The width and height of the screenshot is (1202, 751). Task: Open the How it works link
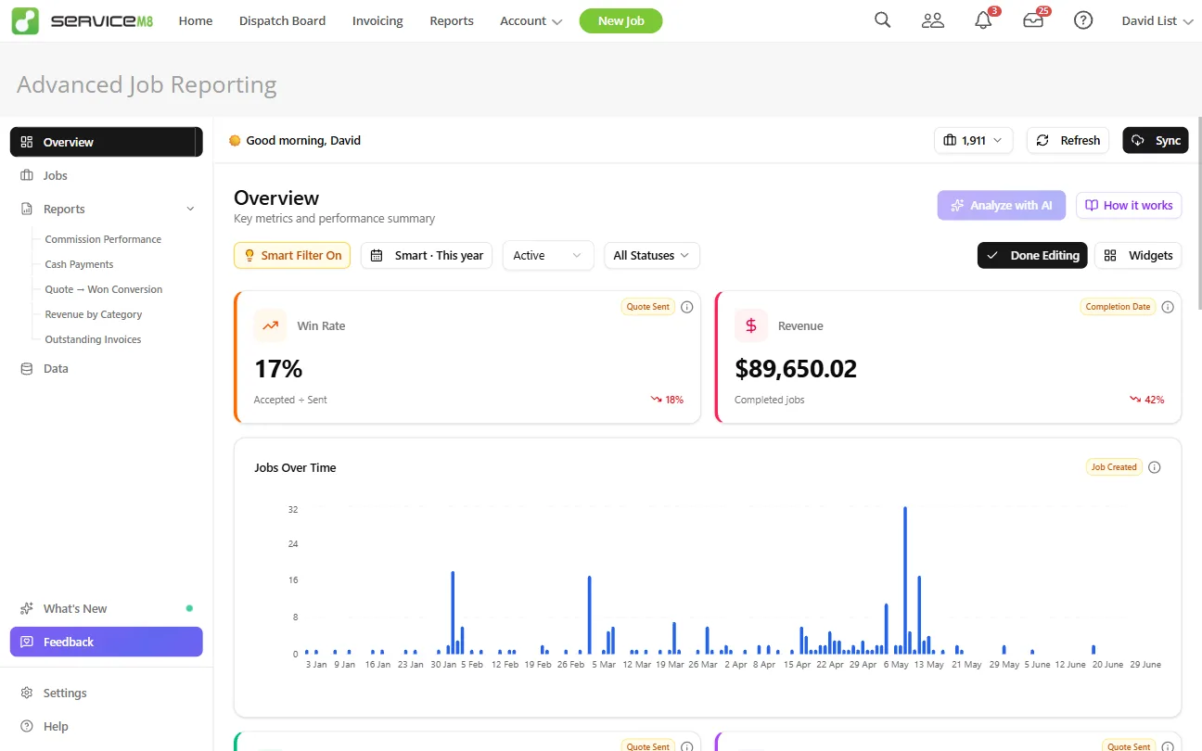[x=1129, y=205]
